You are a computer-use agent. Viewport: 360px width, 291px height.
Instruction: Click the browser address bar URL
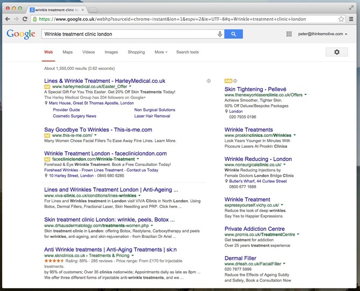(172, 19)
